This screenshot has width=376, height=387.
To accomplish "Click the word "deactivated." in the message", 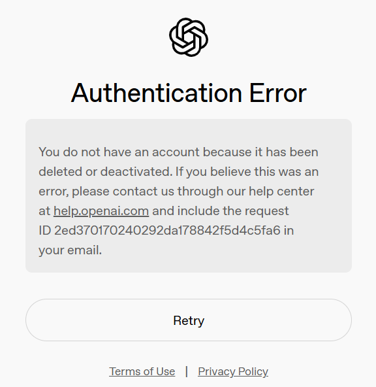I will coord(136,171).
